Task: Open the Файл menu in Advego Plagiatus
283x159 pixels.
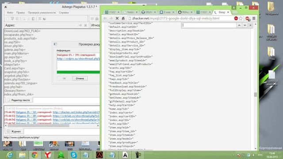Action: [x=10, y=13]
